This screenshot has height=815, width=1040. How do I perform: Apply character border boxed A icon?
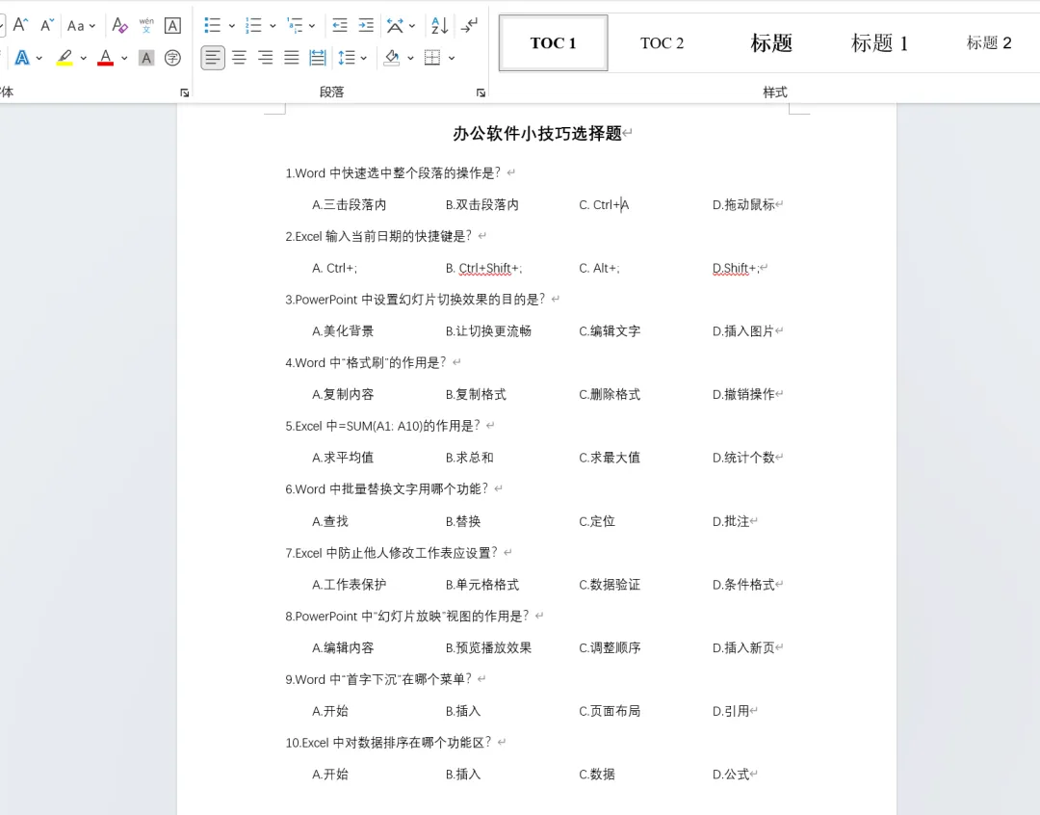[172, 25]
